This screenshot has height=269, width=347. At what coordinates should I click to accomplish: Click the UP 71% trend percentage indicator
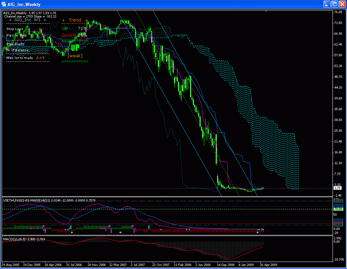tap(74, 28)
